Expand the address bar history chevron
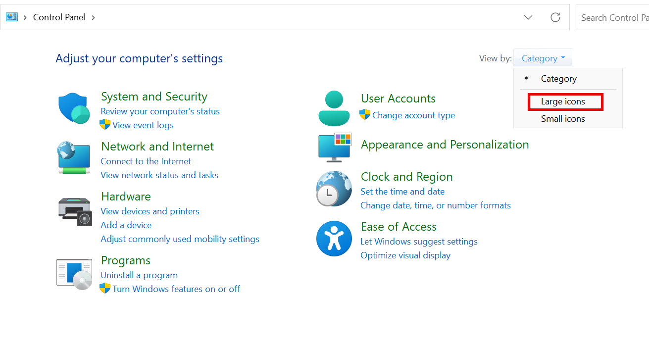The height and width of the screenshot is (346, 649). click(528, 17)
